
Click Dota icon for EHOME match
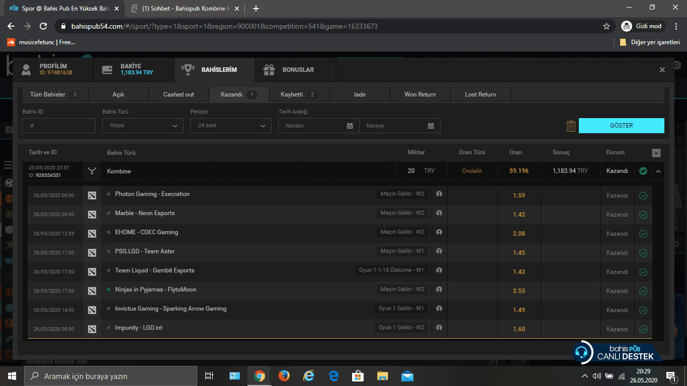[x=92, y=233]
